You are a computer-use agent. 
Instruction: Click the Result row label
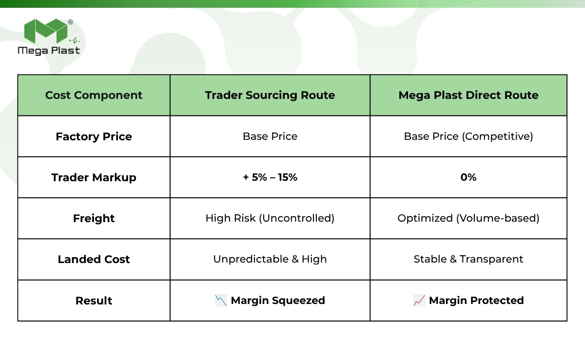(94, 301)
